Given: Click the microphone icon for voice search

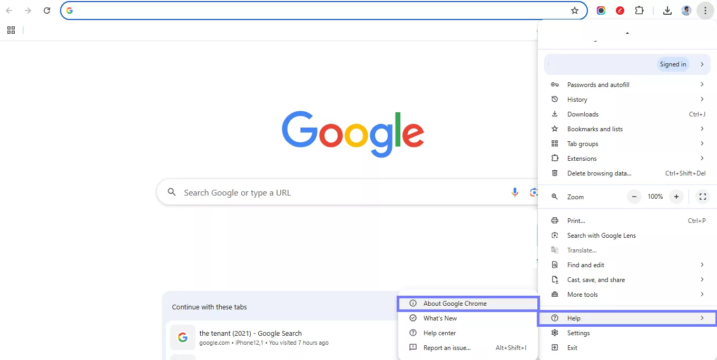Looking at the screenshot, I should [x=515, y=192].
